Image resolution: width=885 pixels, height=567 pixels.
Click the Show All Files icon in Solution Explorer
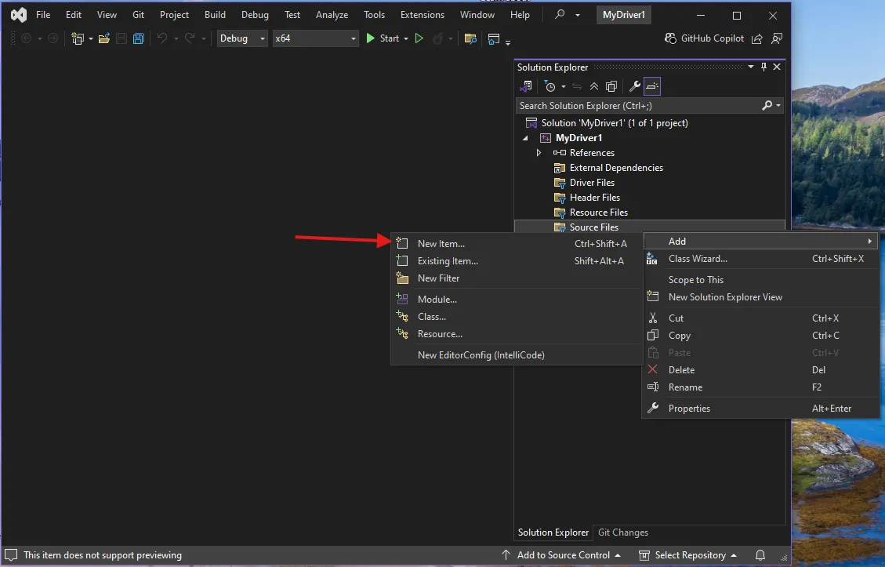(611, 86)
